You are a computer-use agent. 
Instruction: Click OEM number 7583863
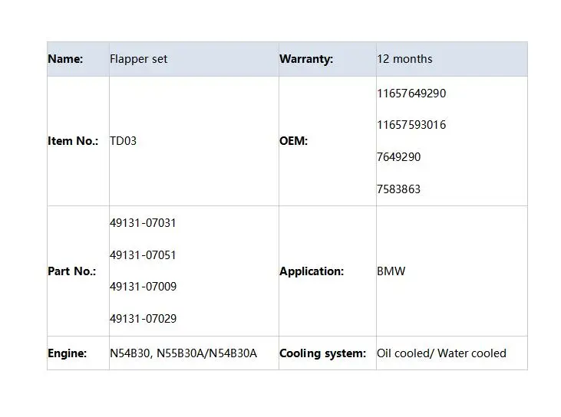tap(399, 189)
